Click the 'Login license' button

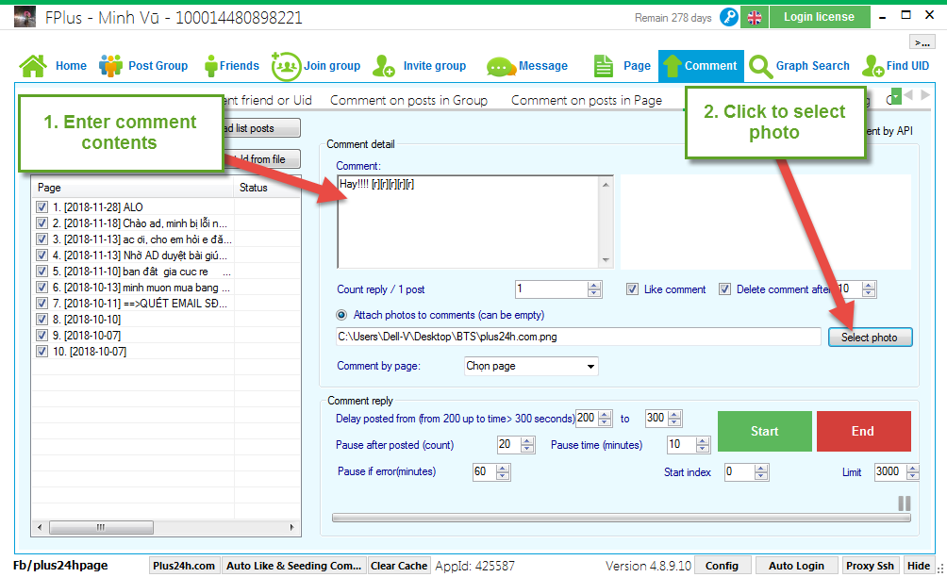point(820,17)
